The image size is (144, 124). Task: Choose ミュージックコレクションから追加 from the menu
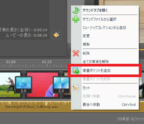tap(104, 28)
